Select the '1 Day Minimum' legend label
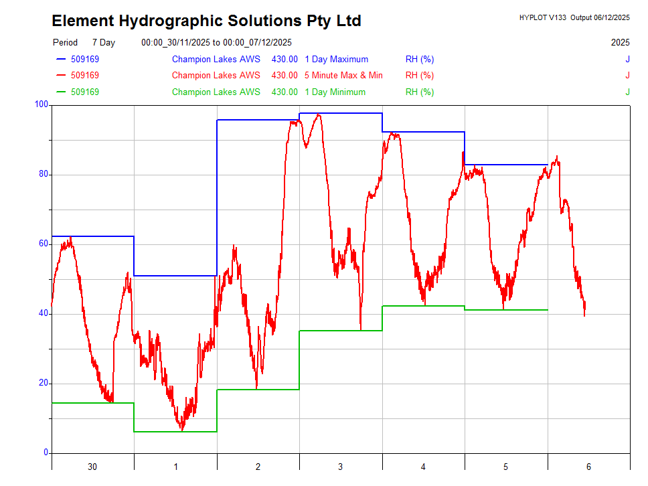 coord(335,92)
